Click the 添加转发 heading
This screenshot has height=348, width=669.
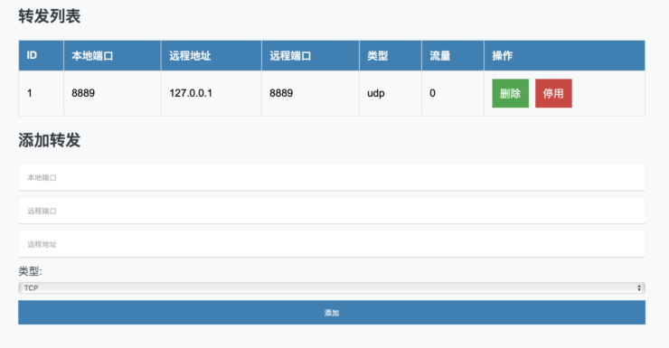50,140
